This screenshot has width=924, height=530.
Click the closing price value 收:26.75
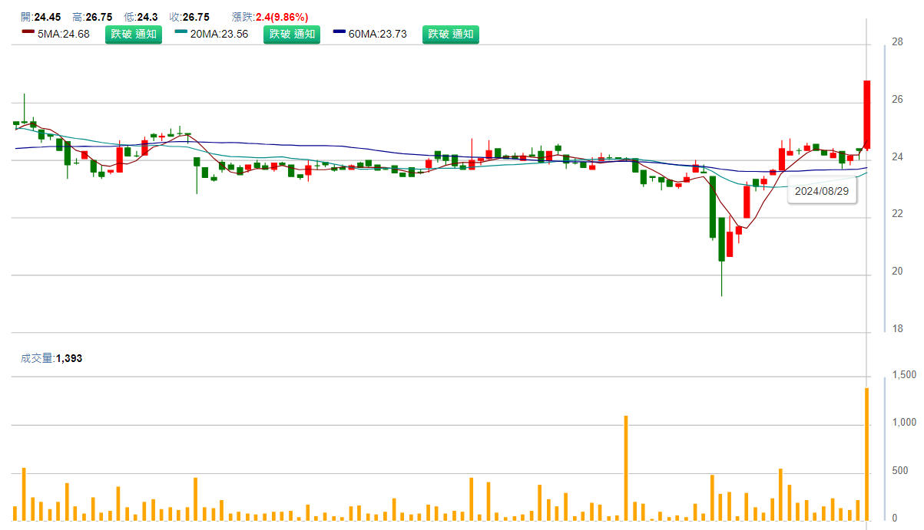(x=189, y=17)
